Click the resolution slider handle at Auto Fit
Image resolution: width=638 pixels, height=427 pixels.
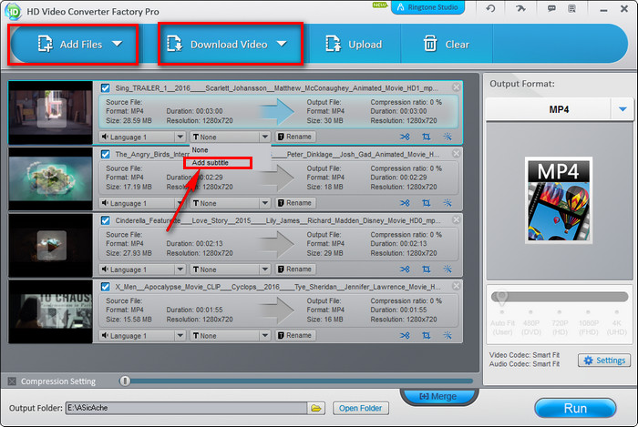click(501, 298)
